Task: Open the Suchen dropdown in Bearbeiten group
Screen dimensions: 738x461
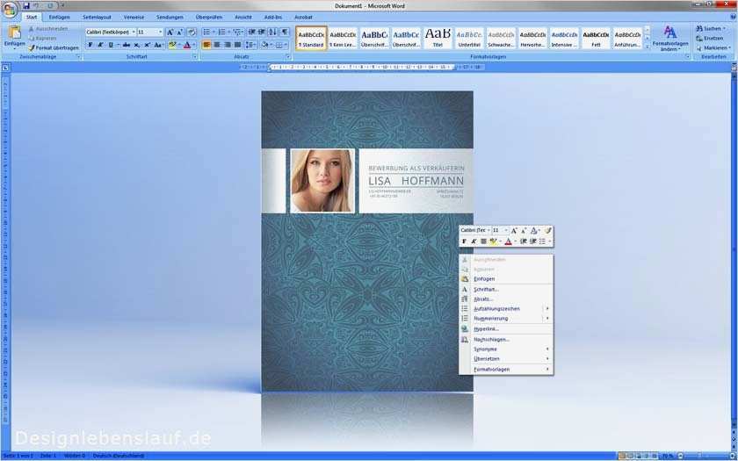Action: pos(723,29)
